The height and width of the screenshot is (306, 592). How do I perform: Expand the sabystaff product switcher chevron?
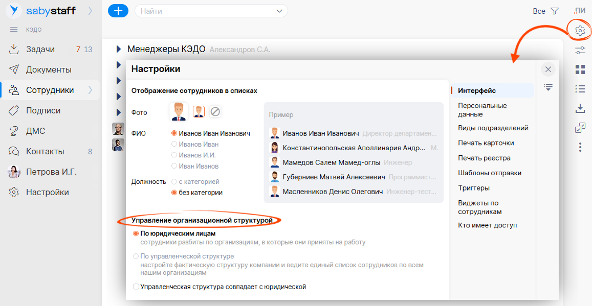click(90, 10)
